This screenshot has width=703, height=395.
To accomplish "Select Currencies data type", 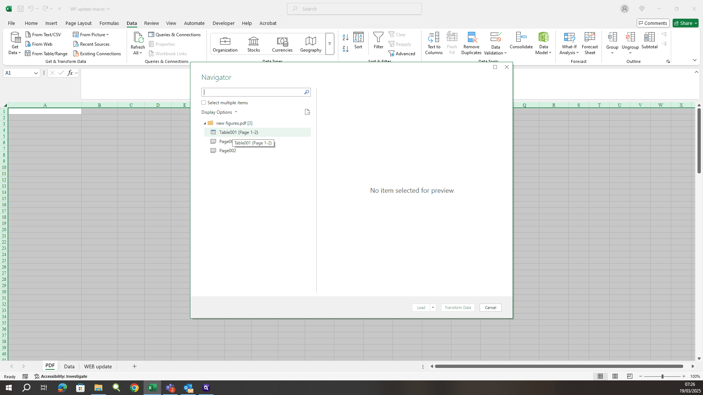I will [x=282, y=44].
